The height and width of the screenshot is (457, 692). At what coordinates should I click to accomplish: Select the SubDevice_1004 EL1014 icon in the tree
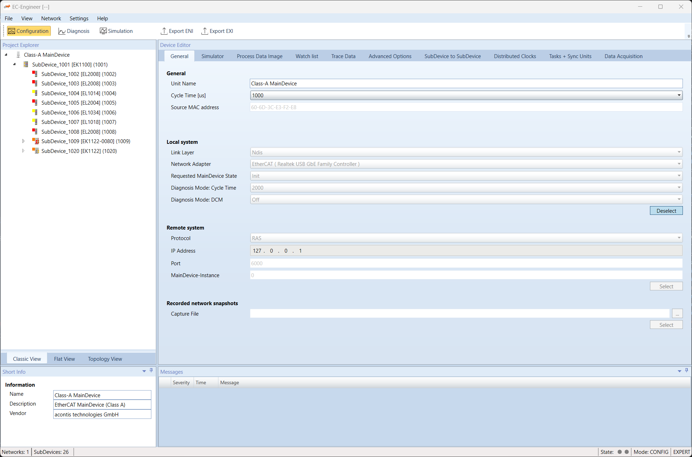pos(35,93)
